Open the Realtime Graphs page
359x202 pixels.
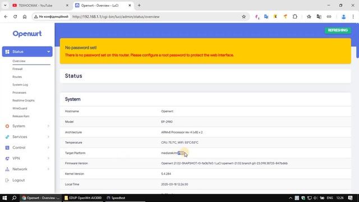tap(24, 100)
